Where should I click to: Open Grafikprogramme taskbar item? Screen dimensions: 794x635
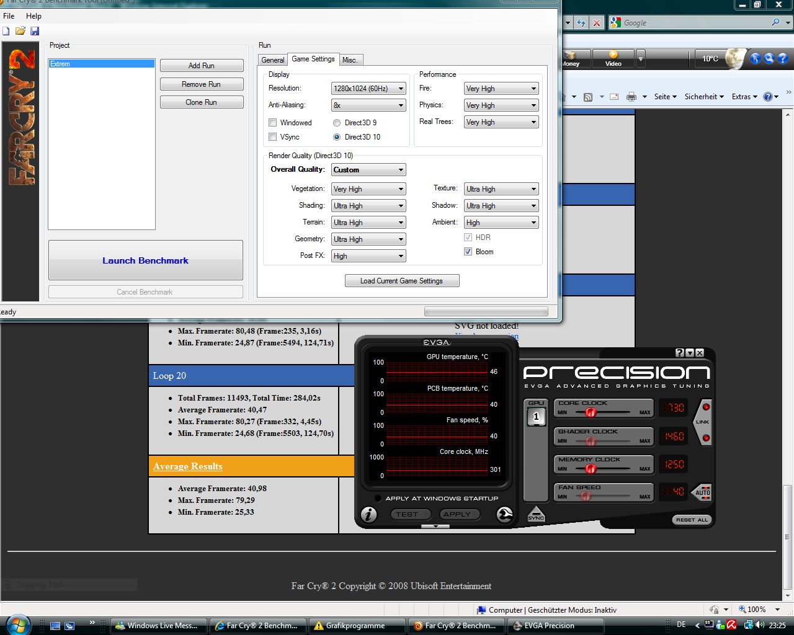point(357,626)
